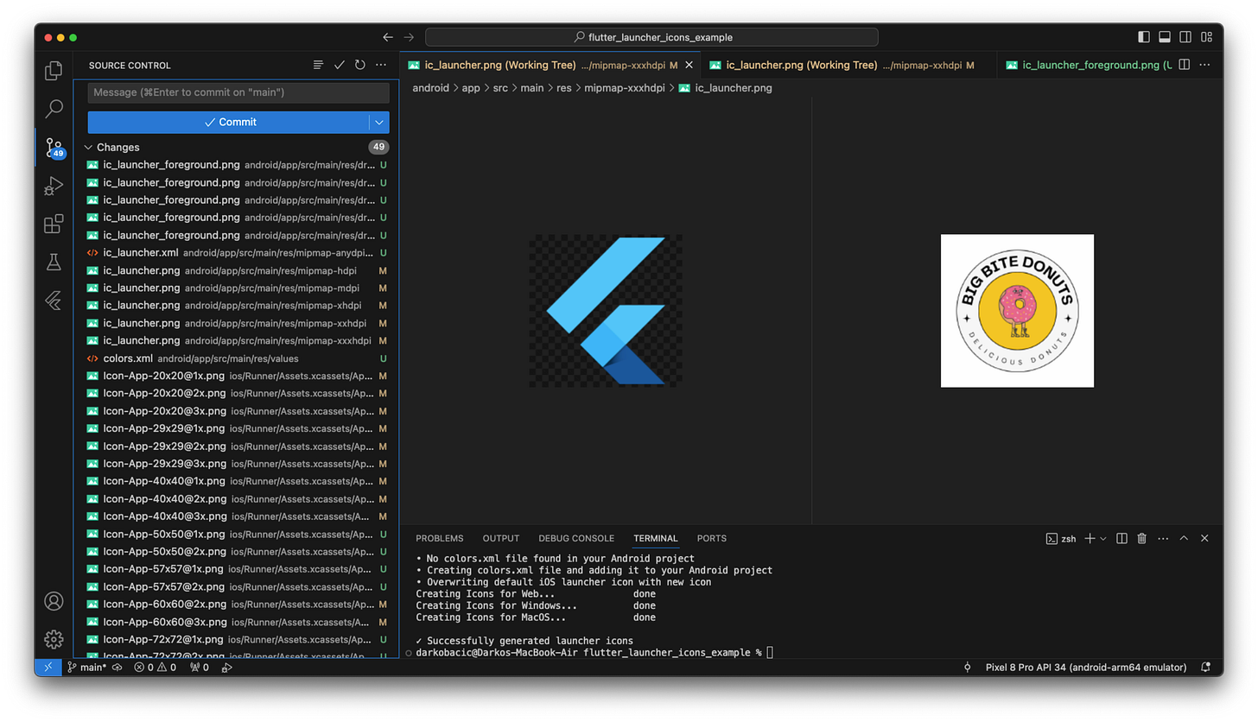Open the Explorer view in activity bar

click(54, 70)
